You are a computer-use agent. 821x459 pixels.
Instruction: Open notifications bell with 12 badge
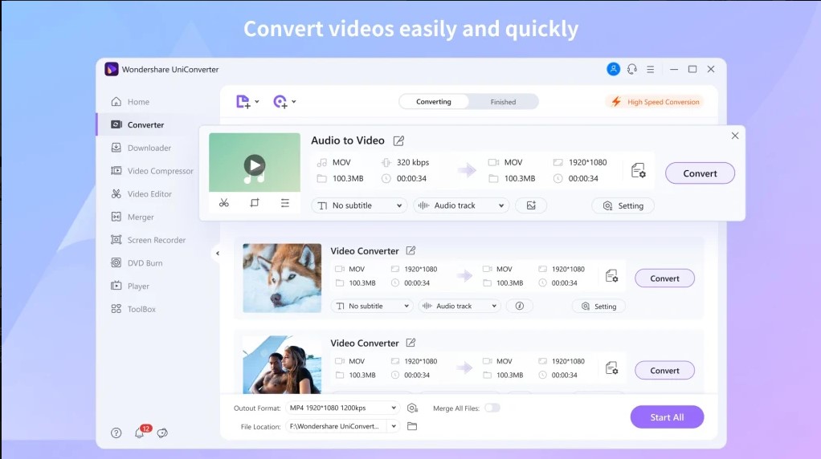click(141, 432)
